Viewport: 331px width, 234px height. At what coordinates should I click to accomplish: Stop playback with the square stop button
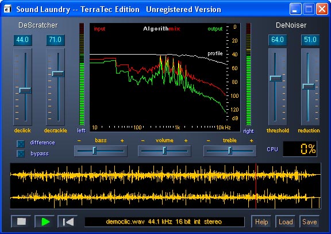click(21, 221)
